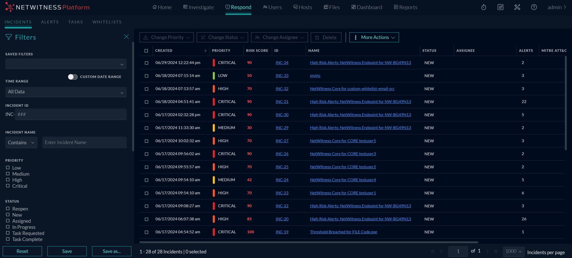Click the Reset filters button

click(x=22, y=251)
